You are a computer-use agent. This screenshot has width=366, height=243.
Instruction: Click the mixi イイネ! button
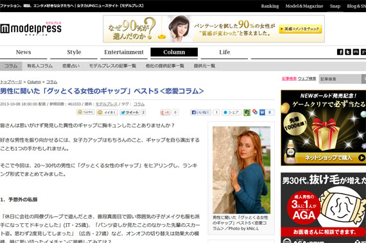[x=107, y=112]
